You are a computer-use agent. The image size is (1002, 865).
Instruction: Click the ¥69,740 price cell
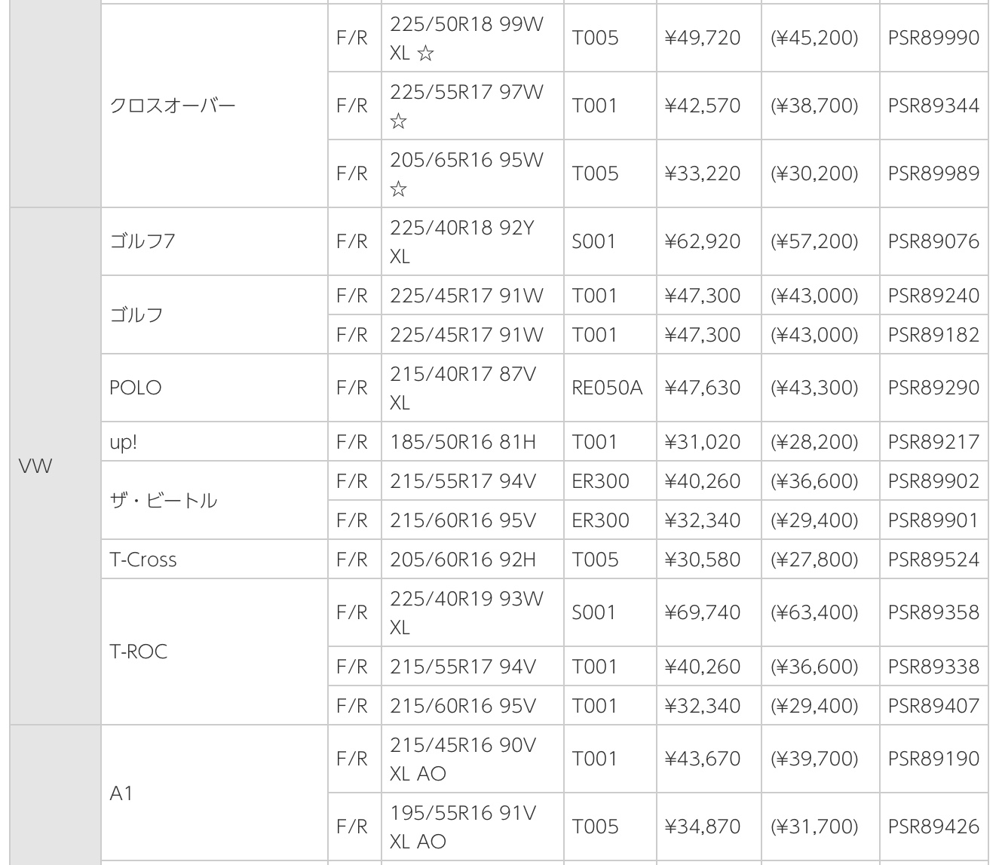[x=702, y=612]
